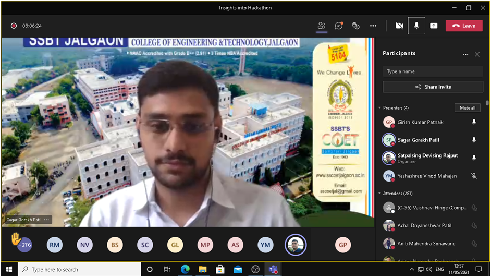The height and width of the screenshot is (277, 491).
Task: Open Participants panel more options
Action: click(465, 55)
